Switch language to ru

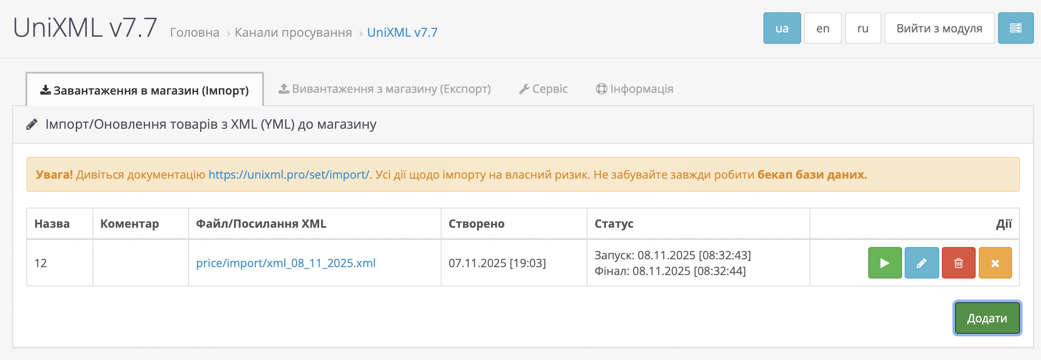(863, 28)
